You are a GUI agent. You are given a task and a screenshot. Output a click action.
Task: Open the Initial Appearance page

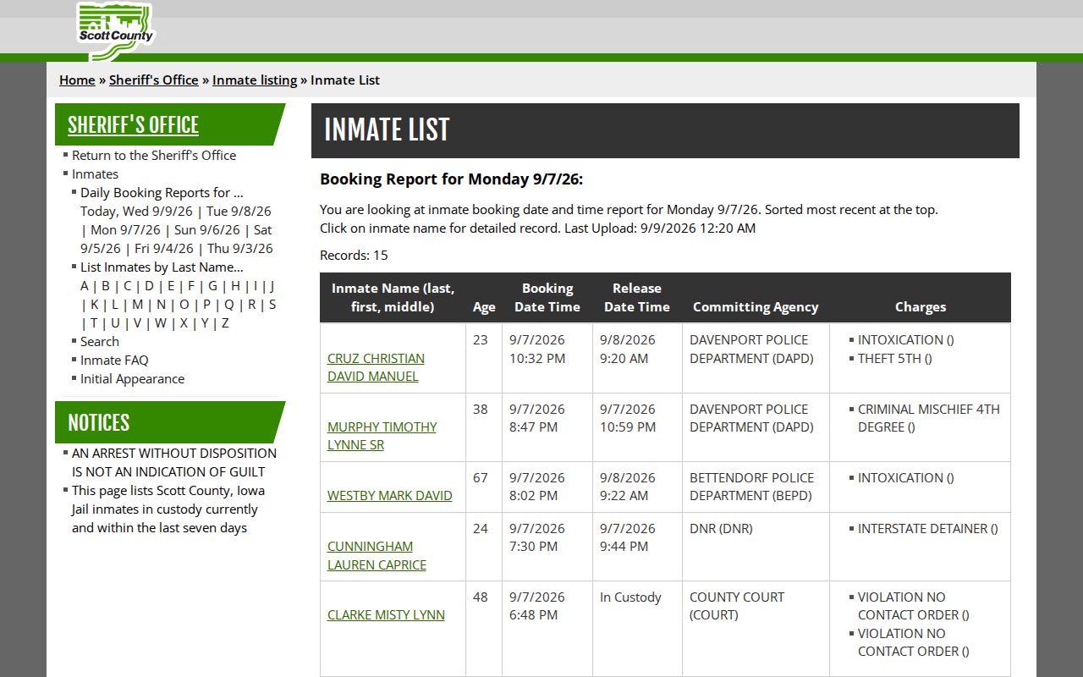coord(132,378)
